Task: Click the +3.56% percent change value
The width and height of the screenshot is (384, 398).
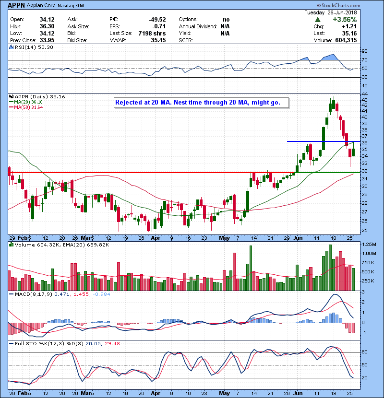Action: click(x=345, y=20)
